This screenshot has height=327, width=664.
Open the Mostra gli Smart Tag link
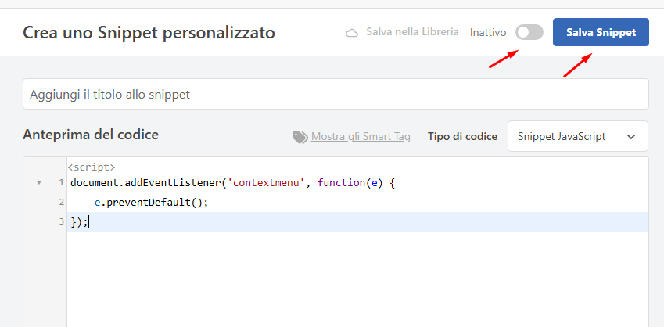pos(361,137)
